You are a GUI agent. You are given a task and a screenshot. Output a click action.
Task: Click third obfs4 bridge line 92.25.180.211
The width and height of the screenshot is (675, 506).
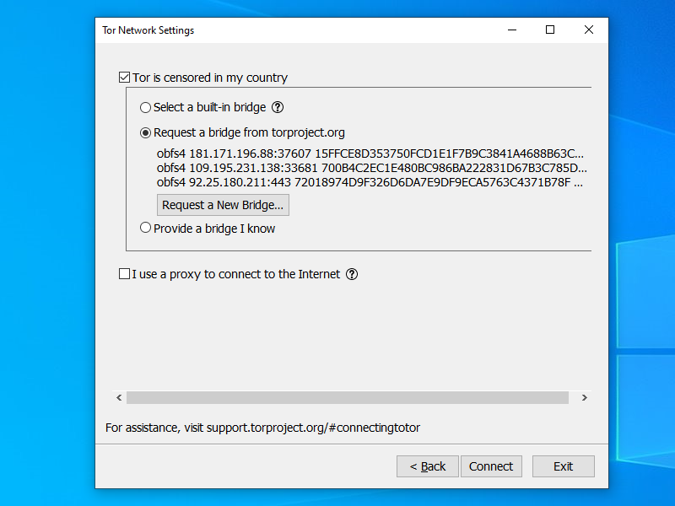tap(370, 181)
